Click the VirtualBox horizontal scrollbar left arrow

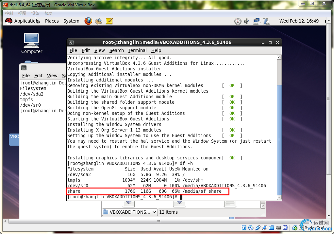(x=5, y=222)
